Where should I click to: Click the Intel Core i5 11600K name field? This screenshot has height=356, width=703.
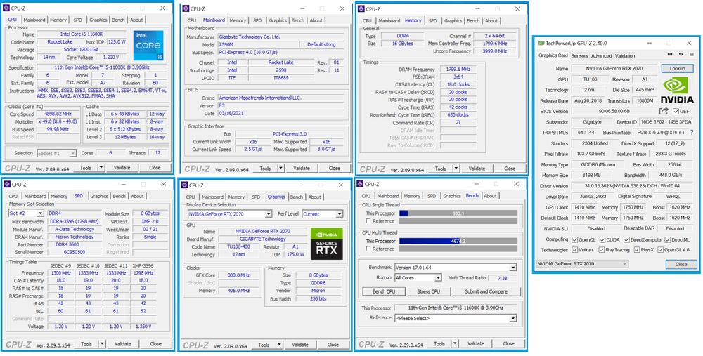[x=82, y=34]
